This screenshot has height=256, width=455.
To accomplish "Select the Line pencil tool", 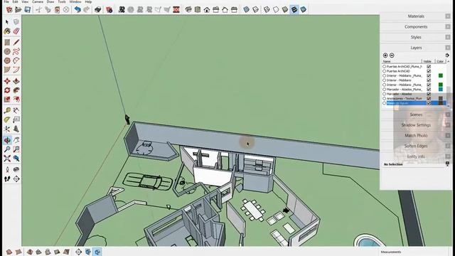I will 16,43.
